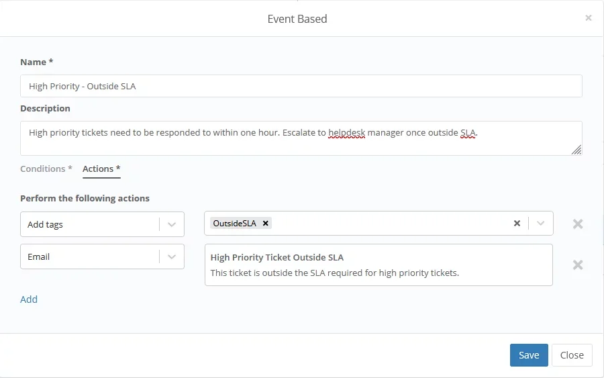Switch to the Conditions tab
604x378 pixels.
coord(46,169)
